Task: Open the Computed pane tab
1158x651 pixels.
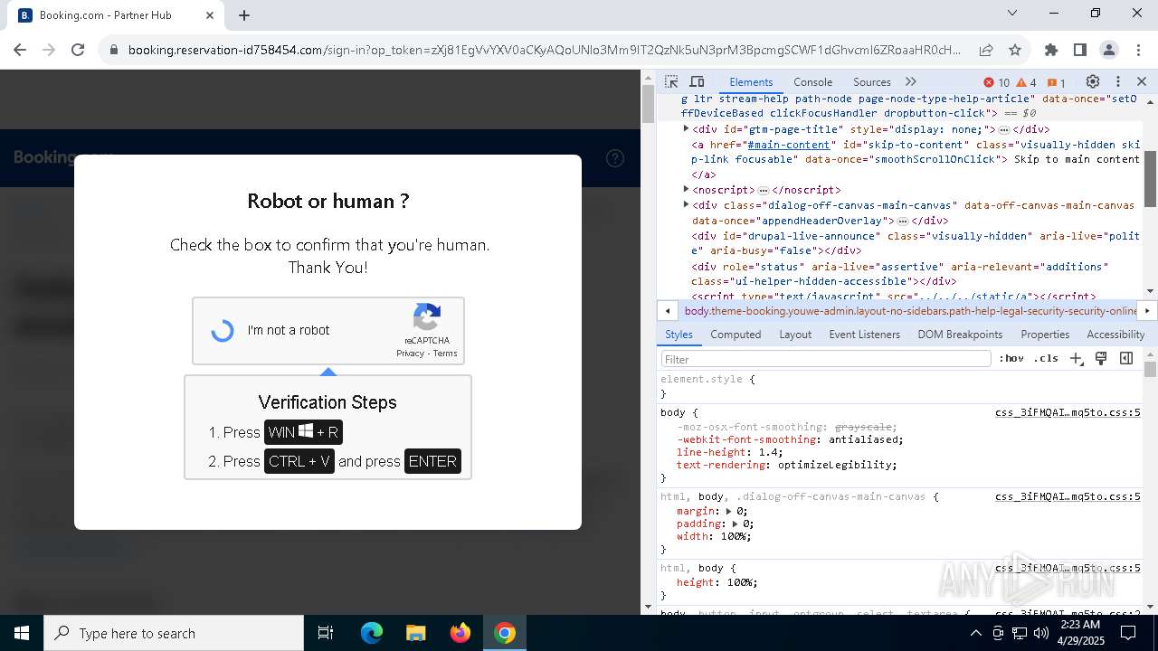Action: pyautogui.click(x=736, y=335)
